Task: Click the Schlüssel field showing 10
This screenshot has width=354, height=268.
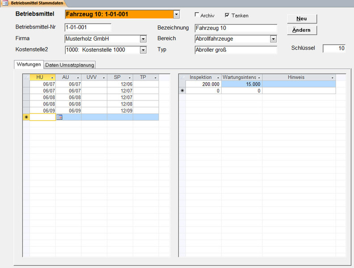Action: [x=334, y=48]
